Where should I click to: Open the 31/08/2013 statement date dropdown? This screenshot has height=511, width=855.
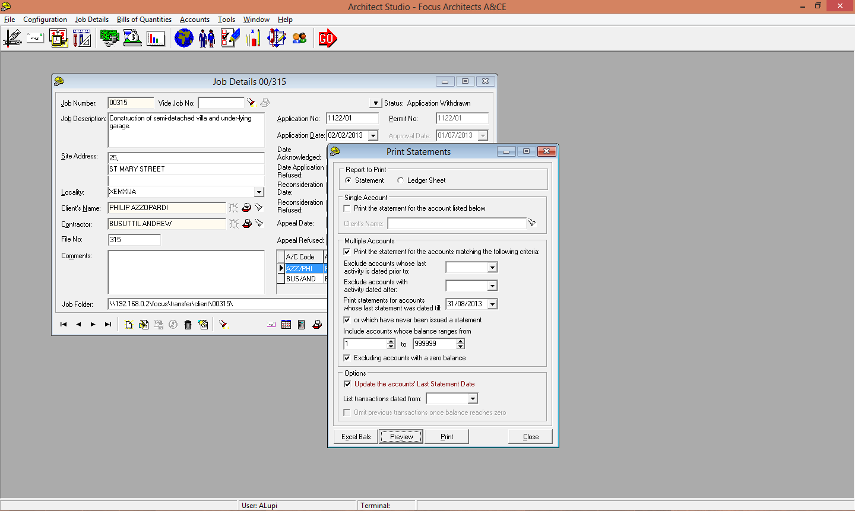[x=492, y=304]
